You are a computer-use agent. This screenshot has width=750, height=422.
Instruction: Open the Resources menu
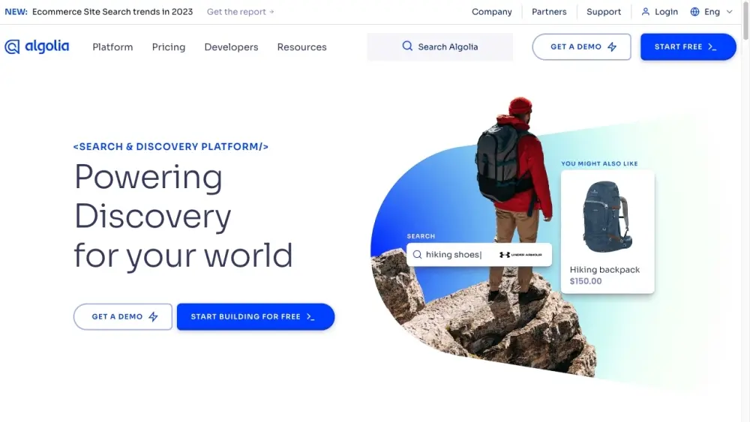[301, 46]
